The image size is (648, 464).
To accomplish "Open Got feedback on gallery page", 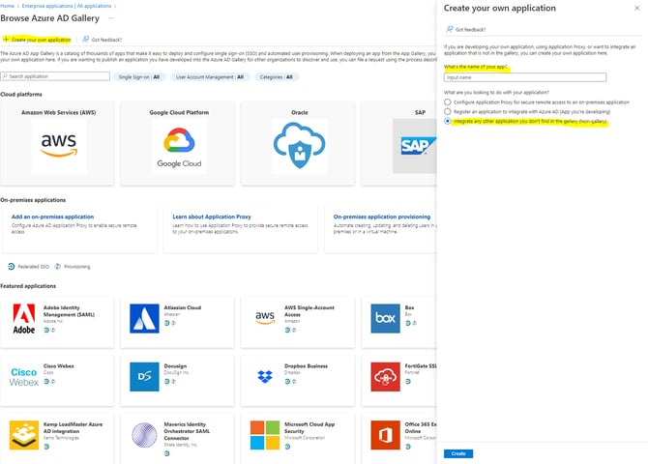I will click(x=103, y=40).
